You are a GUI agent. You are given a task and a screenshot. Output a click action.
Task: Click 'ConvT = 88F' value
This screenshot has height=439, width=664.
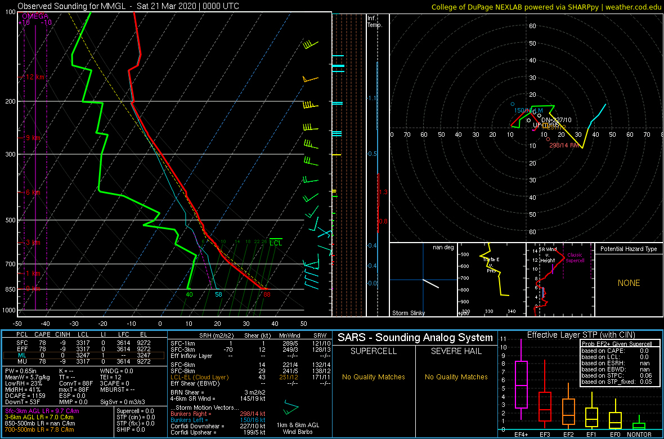(x=76, y=383)
